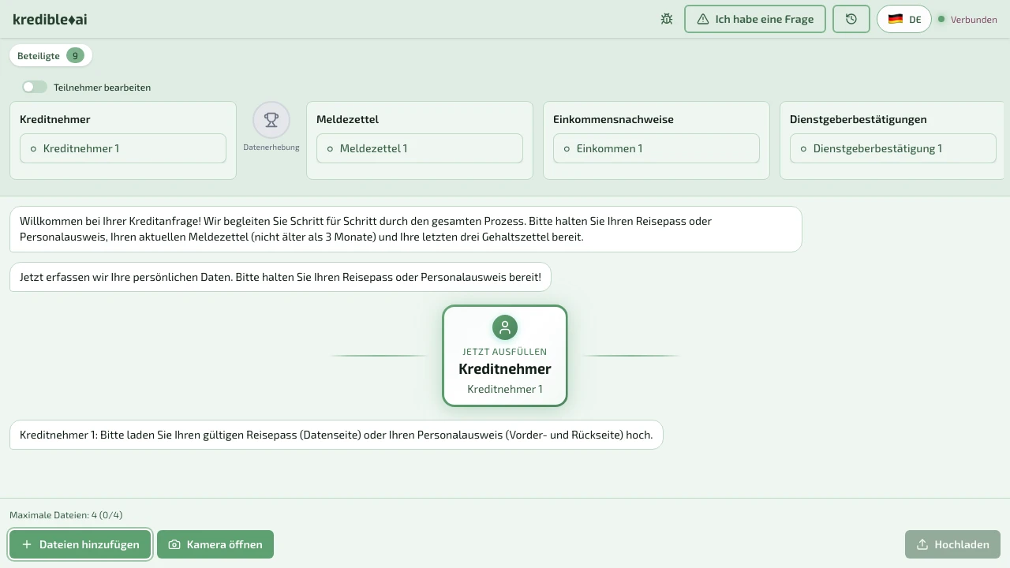Screen dimensions: 1010x568
Task: Toggle the Teilnehmer bearbeiten switch
Action: (x=35, y=87)
